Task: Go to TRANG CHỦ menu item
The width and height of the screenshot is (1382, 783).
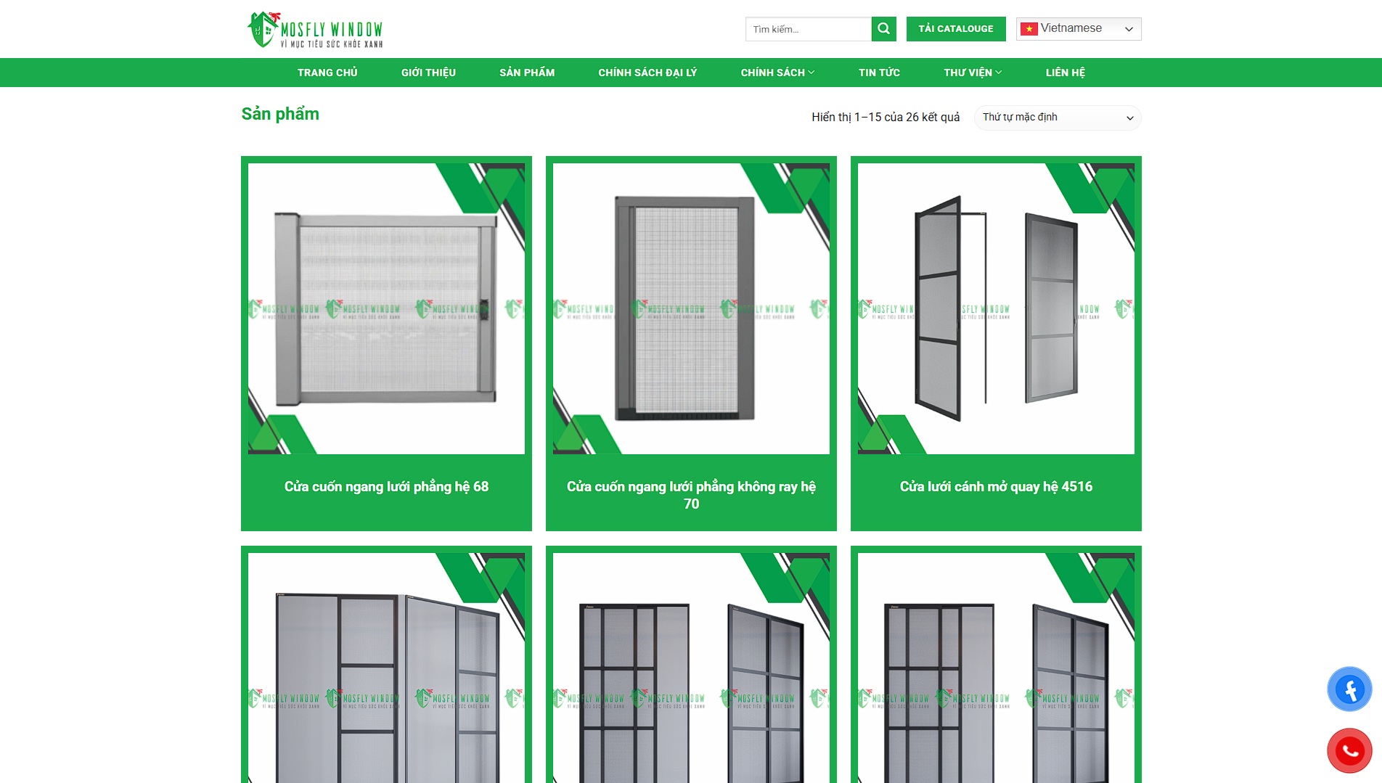Action: (x=327, y=73)
